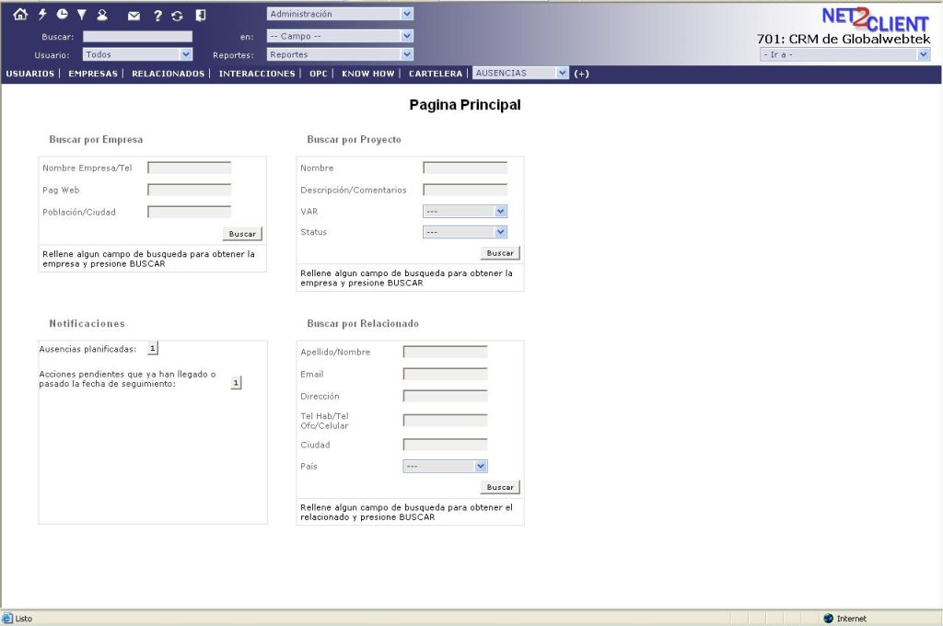
Task: Click the home icon in the toolbar
Action: [x=20, y=15]
